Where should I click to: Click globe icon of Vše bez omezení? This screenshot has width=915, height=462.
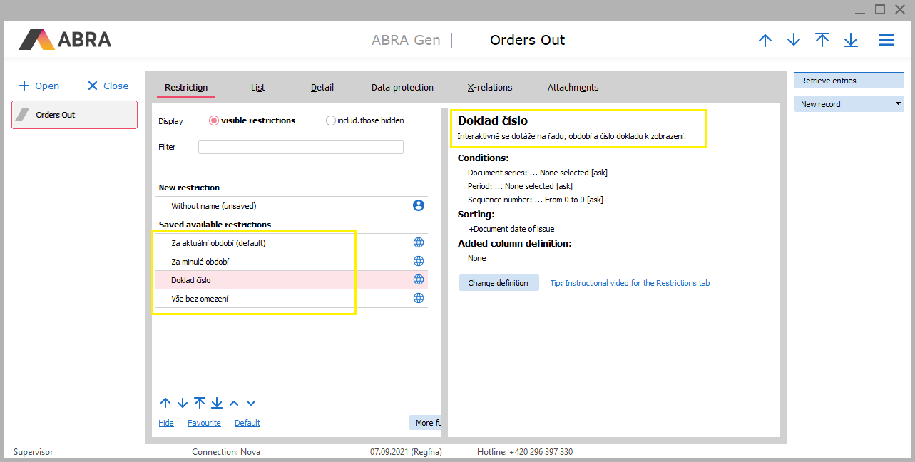(419, 298)
